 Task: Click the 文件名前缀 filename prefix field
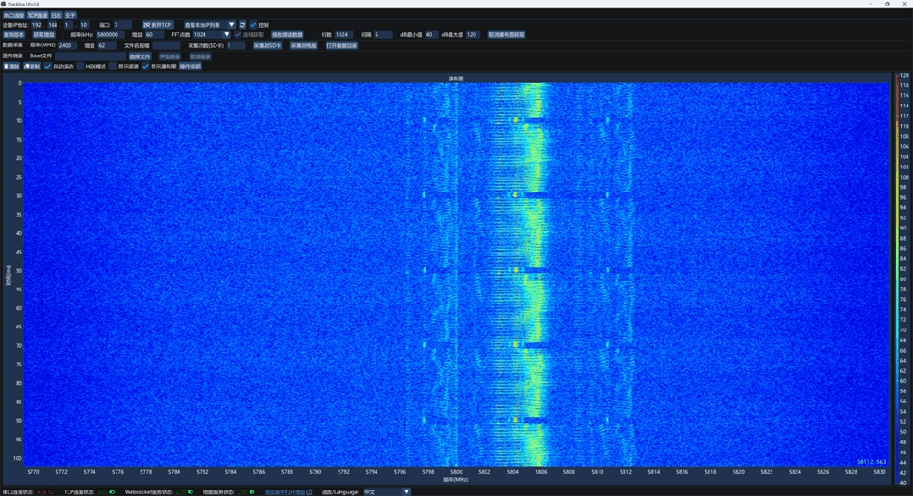click(x=167, y=46)
